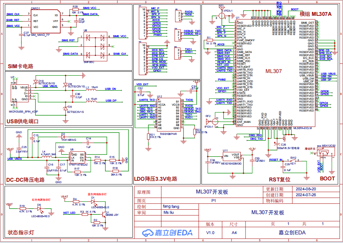Select resistor R1 1K near ADC0

pos(210,40)
